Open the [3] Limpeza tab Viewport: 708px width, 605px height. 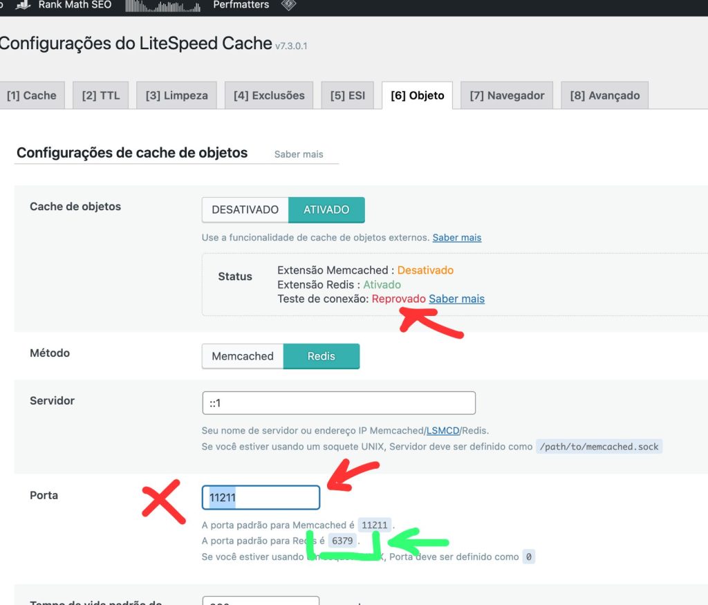pos(176,95)
